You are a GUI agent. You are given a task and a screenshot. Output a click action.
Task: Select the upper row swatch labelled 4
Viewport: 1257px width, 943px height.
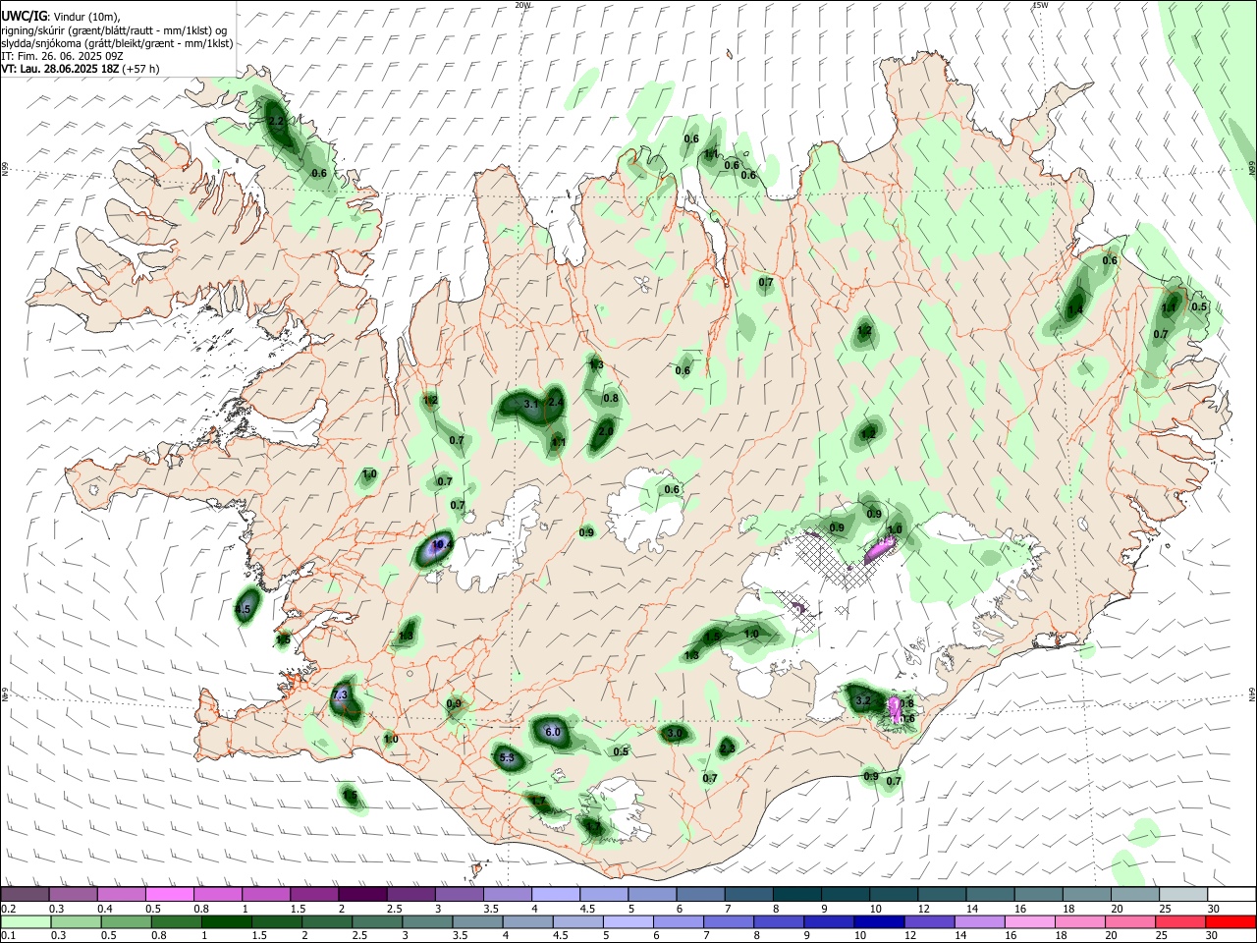556,895
